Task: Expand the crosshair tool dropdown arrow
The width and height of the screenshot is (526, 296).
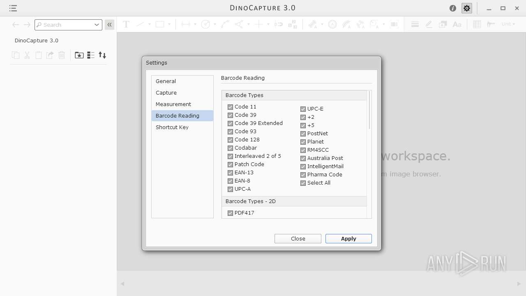Action: (x=268, y=24)
